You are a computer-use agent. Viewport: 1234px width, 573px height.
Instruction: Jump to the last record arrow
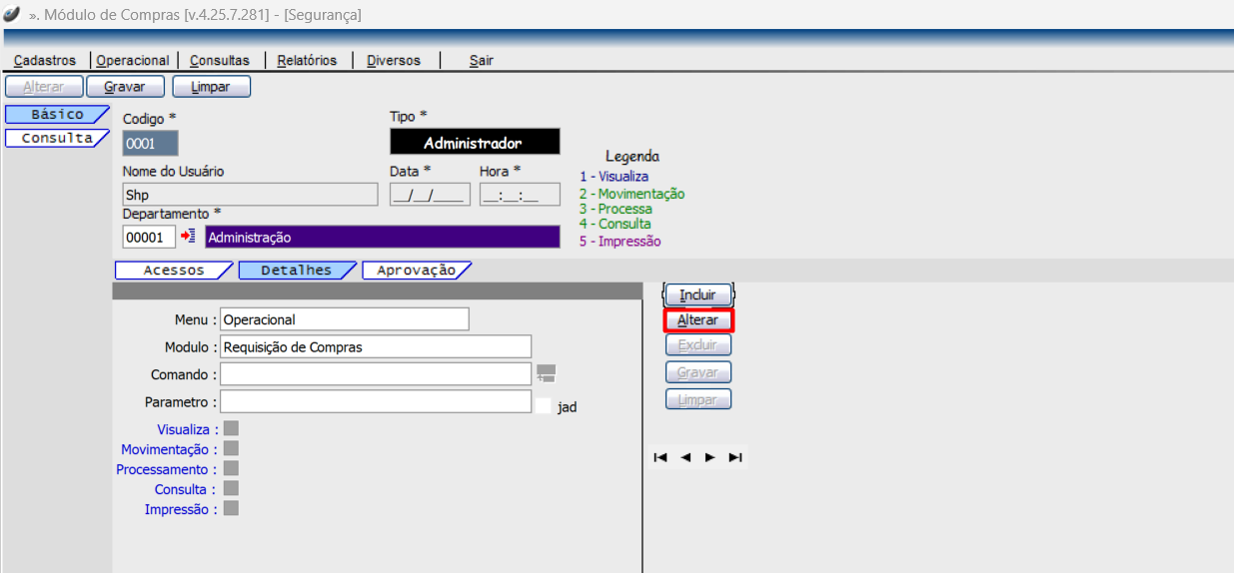(735, 457)
